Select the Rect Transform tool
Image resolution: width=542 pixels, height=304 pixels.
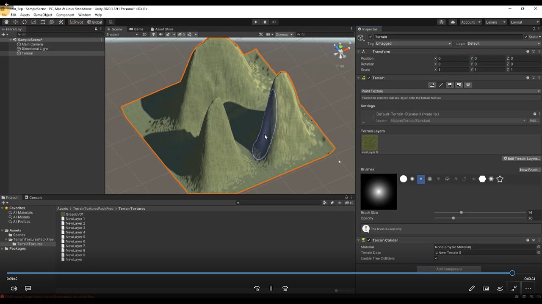[42, 22]
